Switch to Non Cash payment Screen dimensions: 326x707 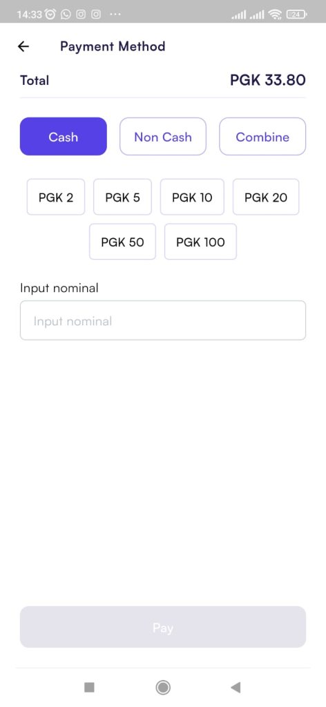pyautogui.click(x=163, y=137)
